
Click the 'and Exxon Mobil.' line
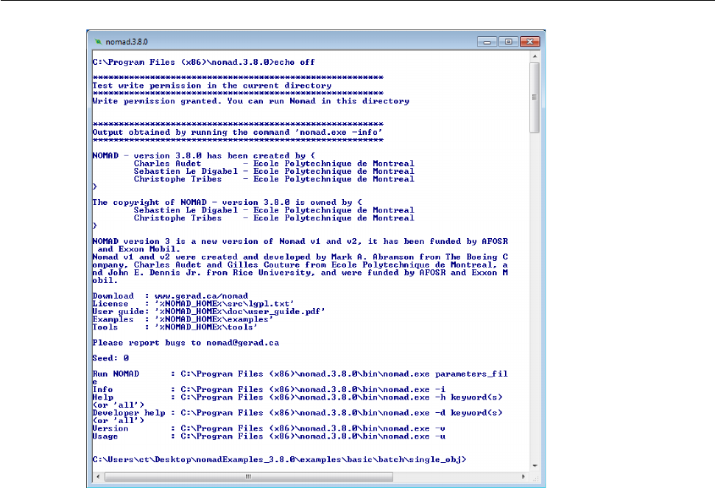pos(138,249)
